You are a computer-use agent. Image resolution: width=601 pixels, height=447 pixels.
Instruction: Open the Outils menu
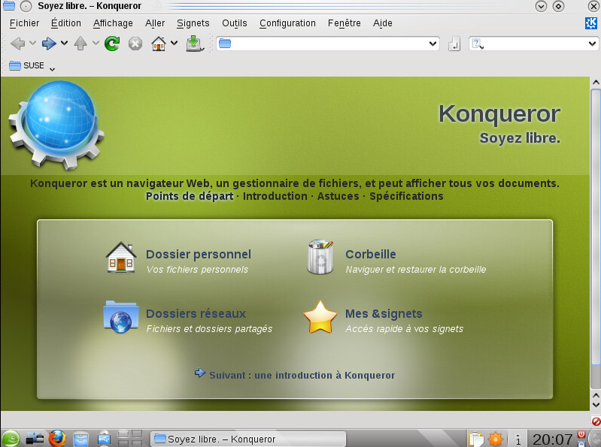(x=234, y=23)
